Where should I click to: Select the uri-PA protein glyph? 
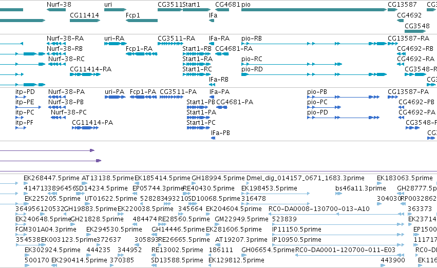(x=115, y=97)
